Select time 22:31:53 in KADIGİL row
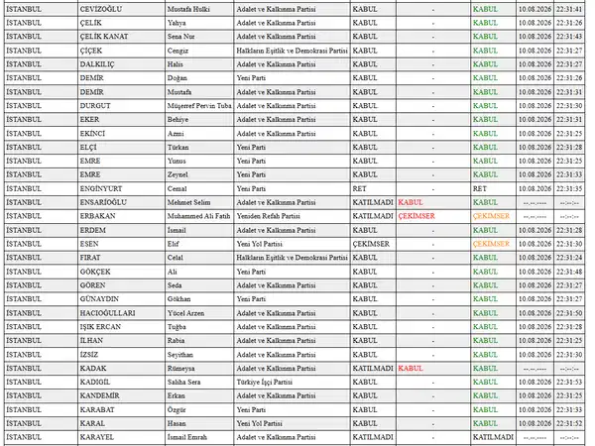This screenshot has height=446, width=595. (x=569, y=382)
